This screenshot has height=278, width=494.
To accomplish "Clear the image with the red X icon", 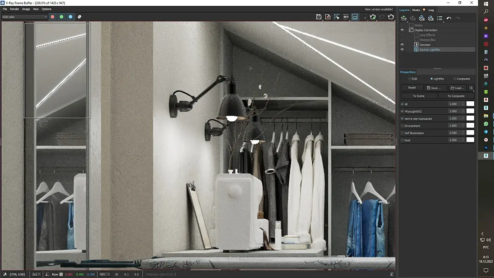I will pyautogui.click(x=328, y=17).
